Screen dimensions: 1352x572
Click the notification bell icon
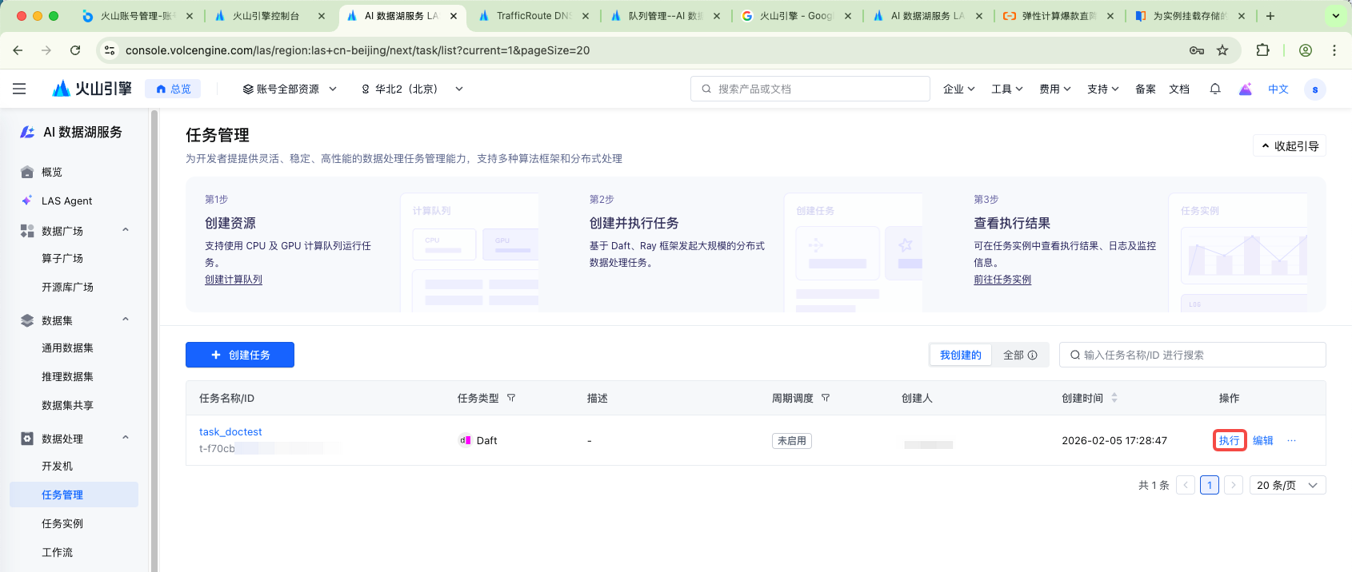pyautogui.click(x=1214, y=89)
